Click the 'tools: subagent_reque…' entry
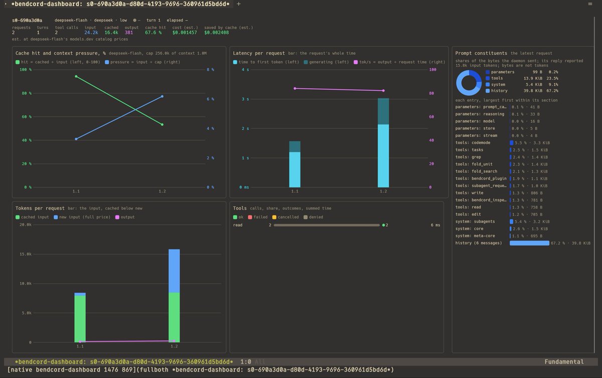This screenshot has height=378, width=602. click(482, 185)
